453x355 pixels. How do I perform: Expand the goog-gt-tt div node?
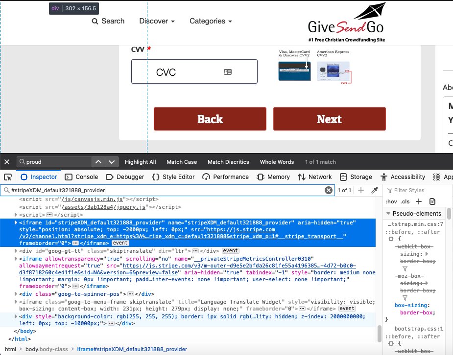point(16,251)
